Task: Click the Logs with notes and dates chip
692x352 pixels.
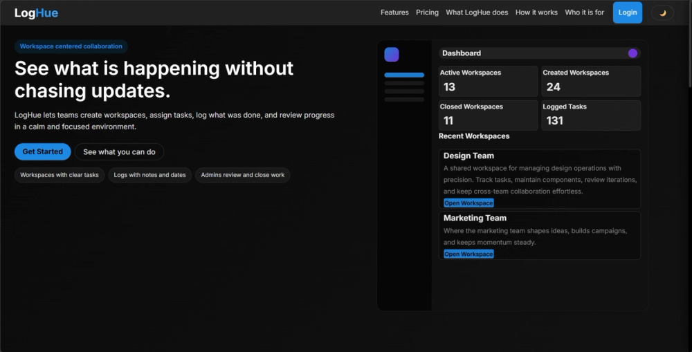Action: (x=149, y=175)
